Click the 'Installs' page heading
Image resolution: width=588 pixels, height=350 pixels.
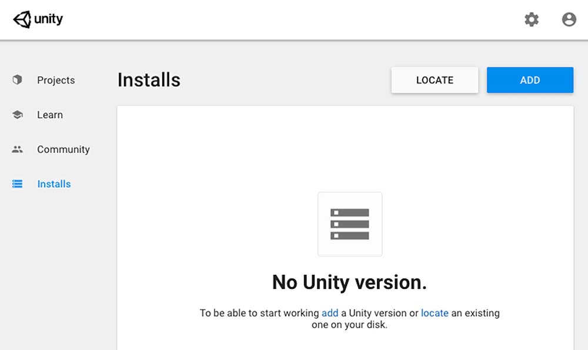pyautogui.click(x=149, y=80)
